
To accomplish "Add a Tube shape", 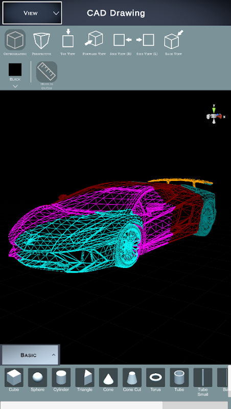I will point(179,377).
